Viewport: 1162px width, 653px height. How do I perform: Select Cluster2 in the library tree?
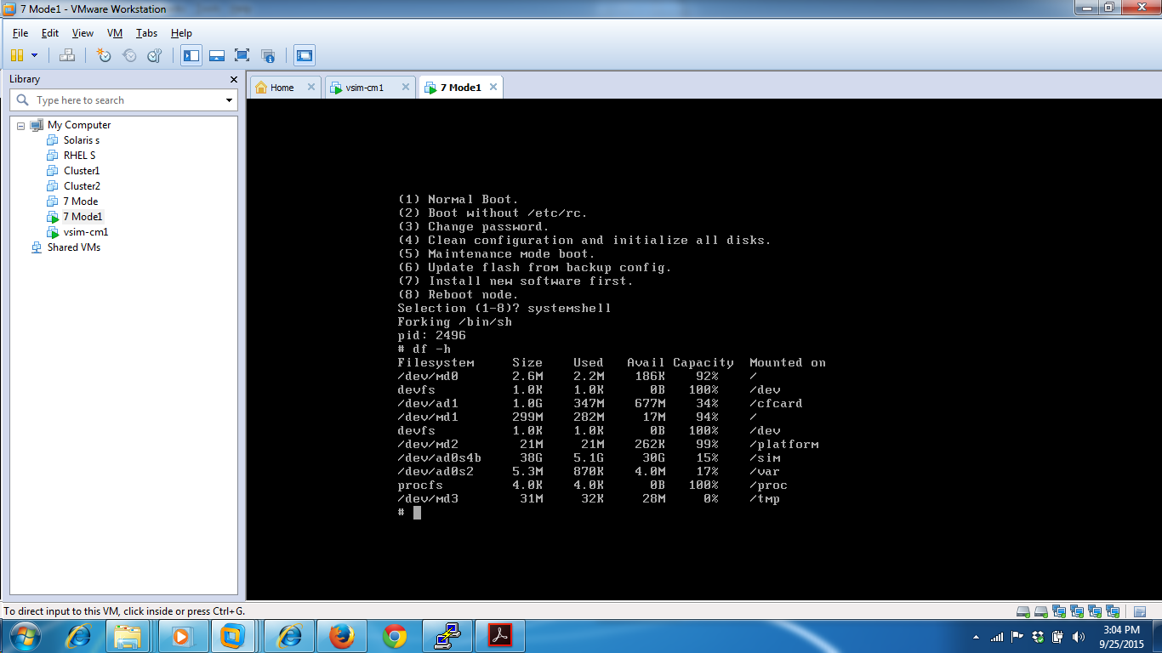click(82, 186)
